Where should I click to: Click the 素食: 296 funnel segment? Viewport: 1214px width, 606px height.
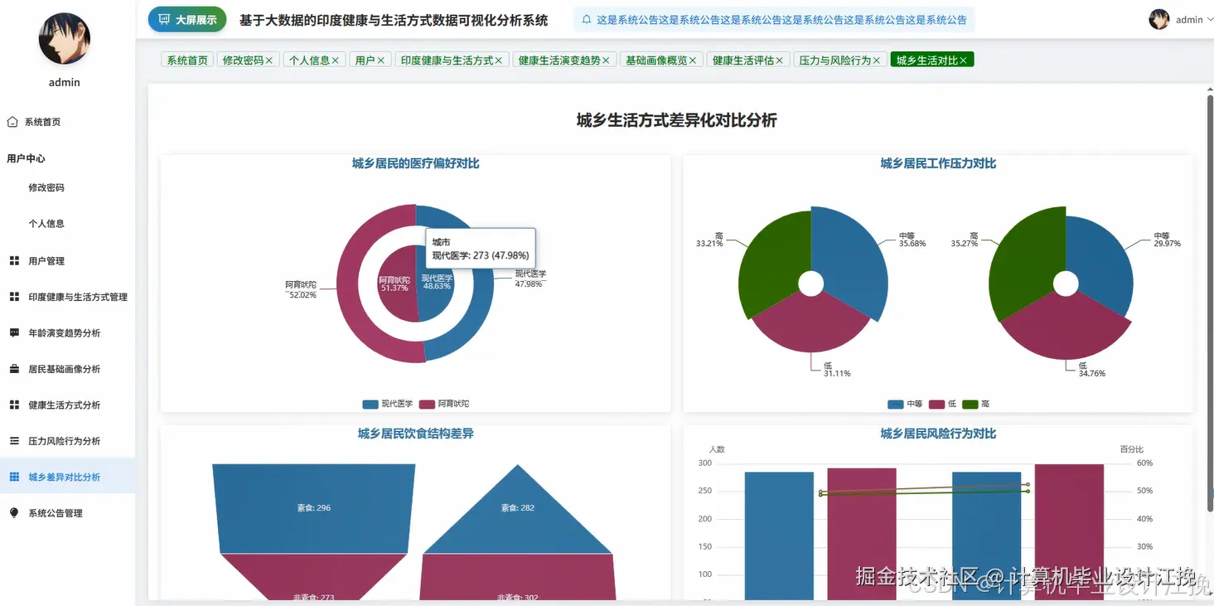(x=313, y=507)
